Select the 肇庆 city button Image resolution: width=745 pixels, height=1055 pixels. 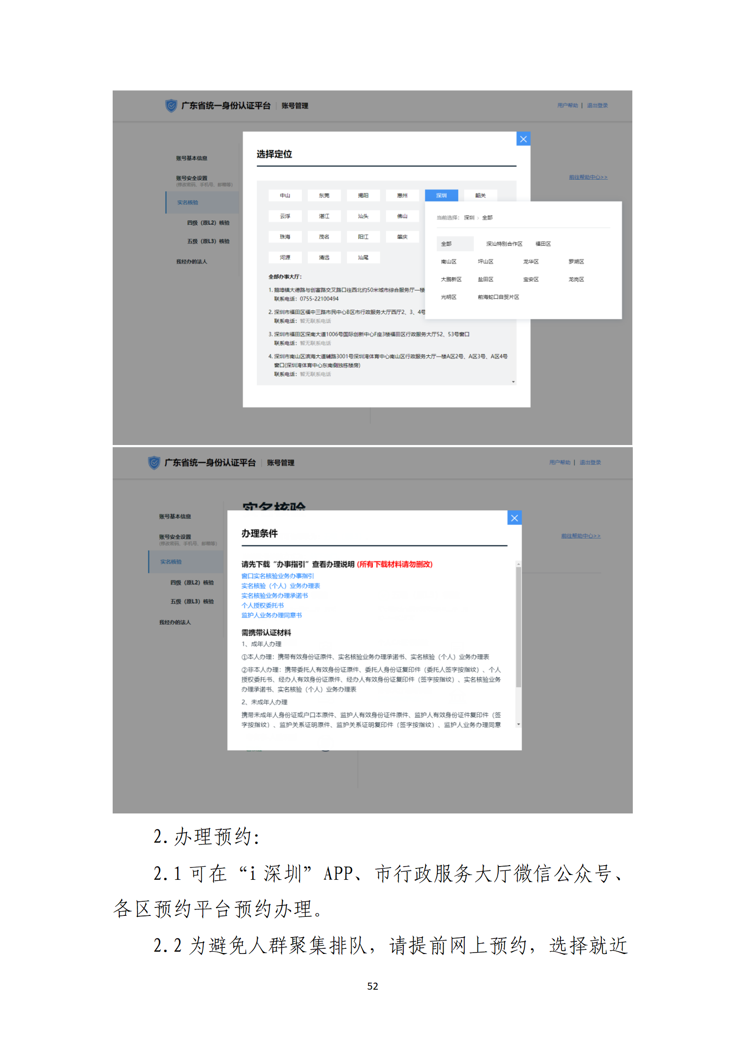[402, 237]
